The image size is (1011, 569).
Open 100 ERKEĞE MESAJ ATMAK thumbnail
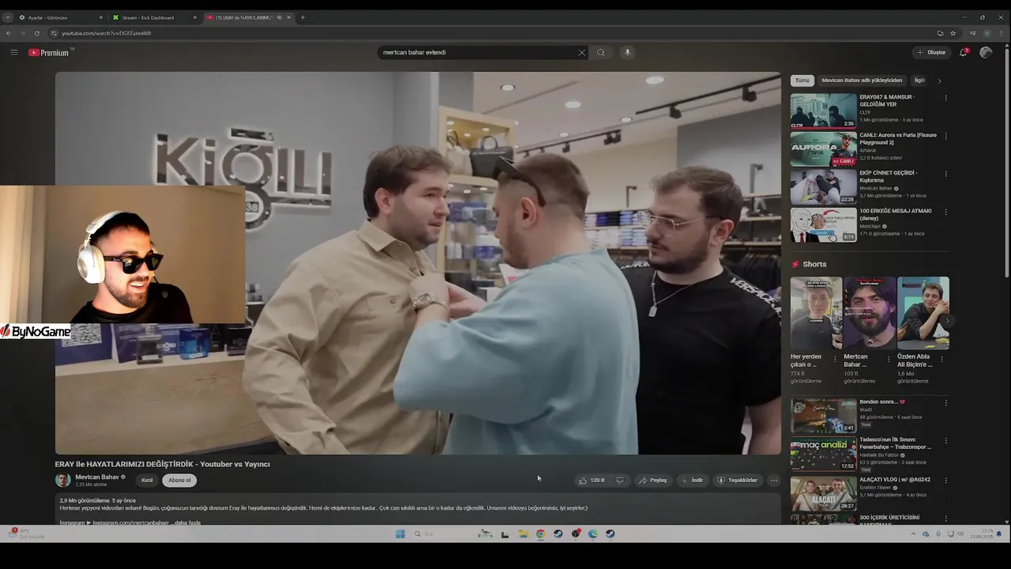pos(824,224)
